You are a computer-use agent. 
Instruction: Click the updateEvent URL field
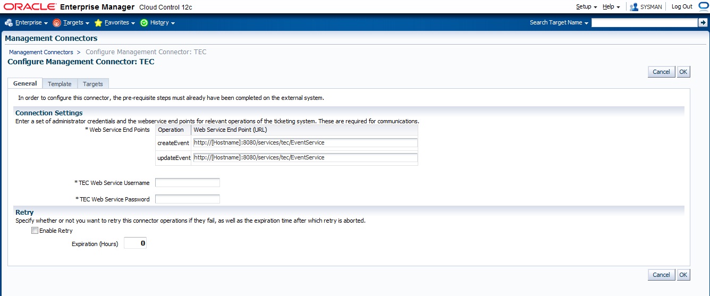305,158
